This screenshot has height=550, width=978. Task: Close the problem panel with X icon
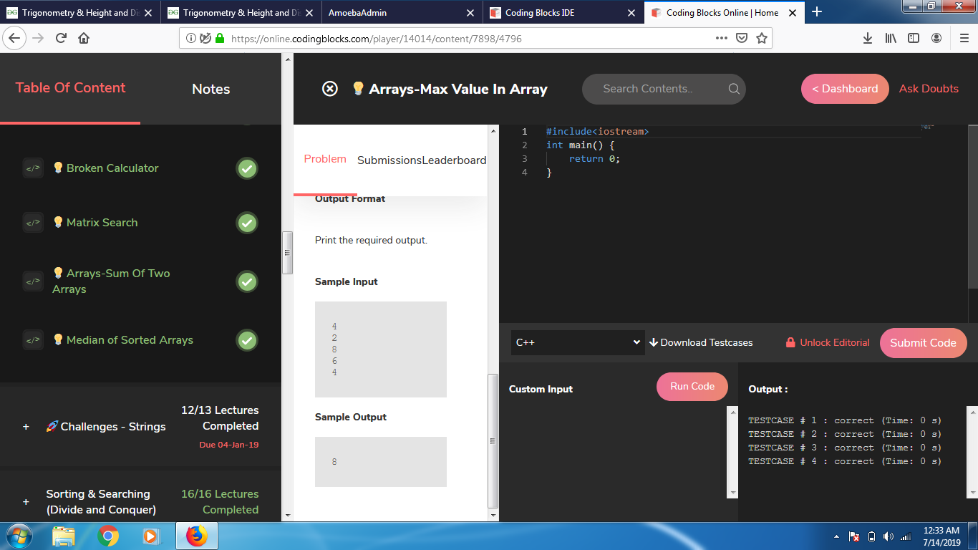329,89
